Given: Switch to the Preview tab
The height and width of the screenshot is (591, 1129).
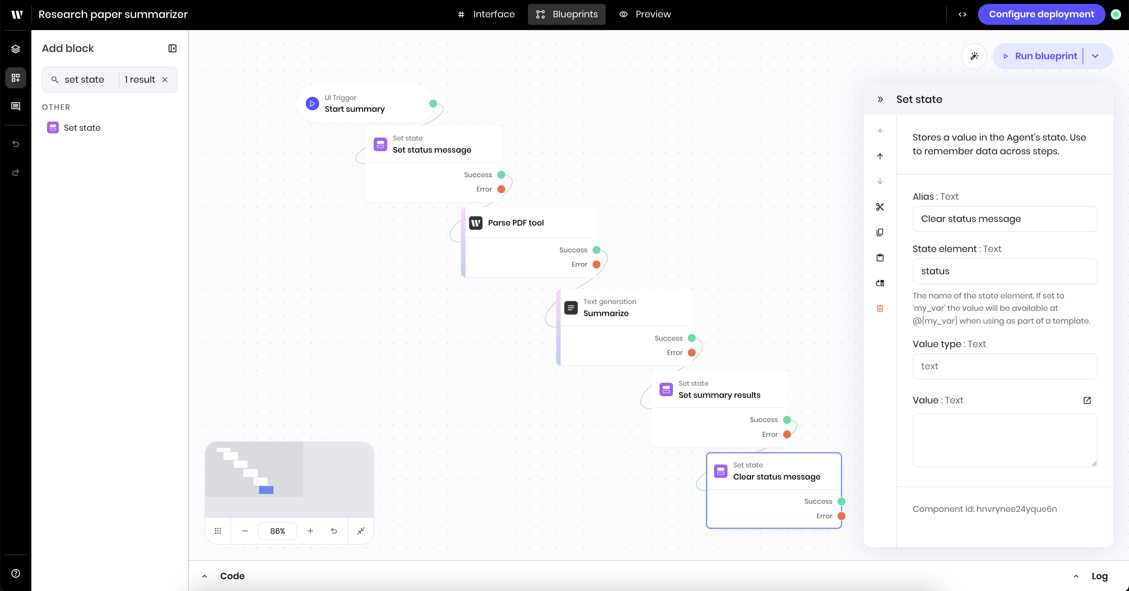Looking at the screenshot, I should point(645,14).
